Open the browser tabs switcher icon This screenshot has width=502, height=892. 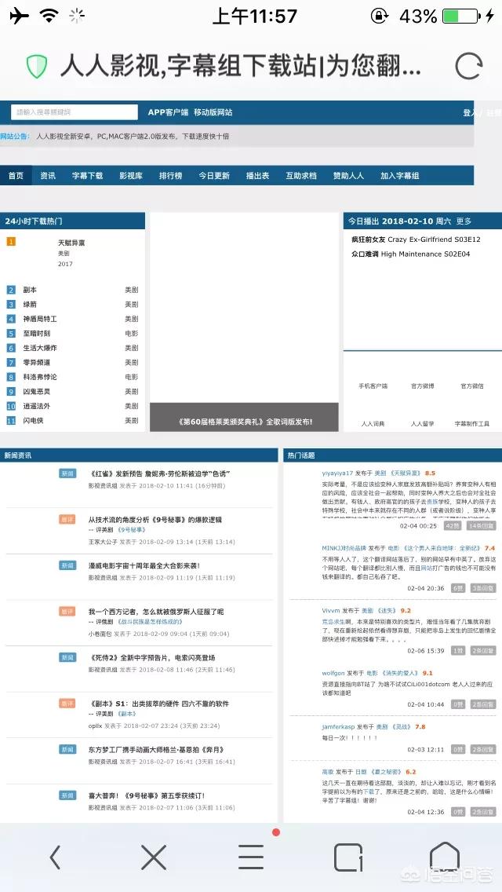[x=348, y=857]
